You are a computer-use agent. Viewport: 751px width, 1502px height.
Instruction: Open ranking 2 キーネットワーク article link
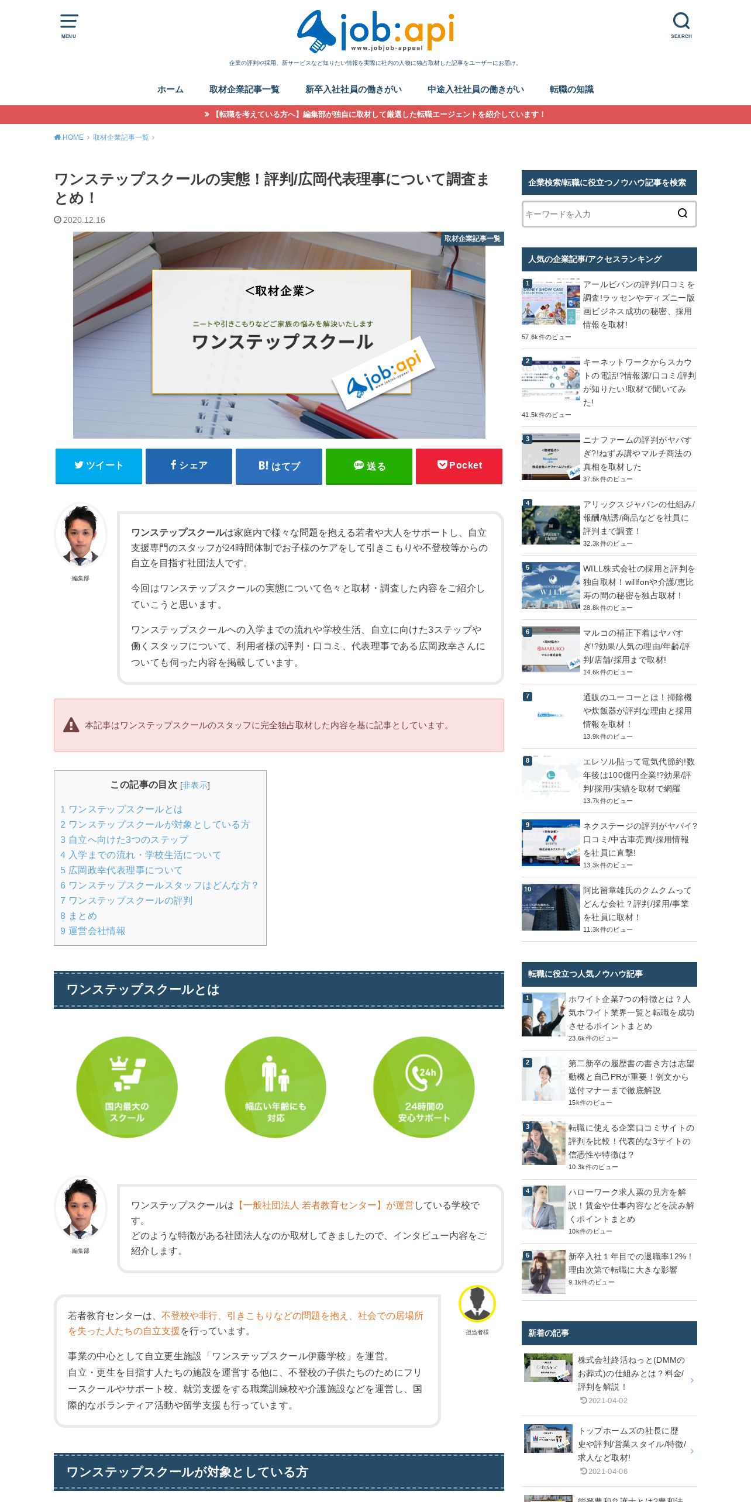coord(639,383)
